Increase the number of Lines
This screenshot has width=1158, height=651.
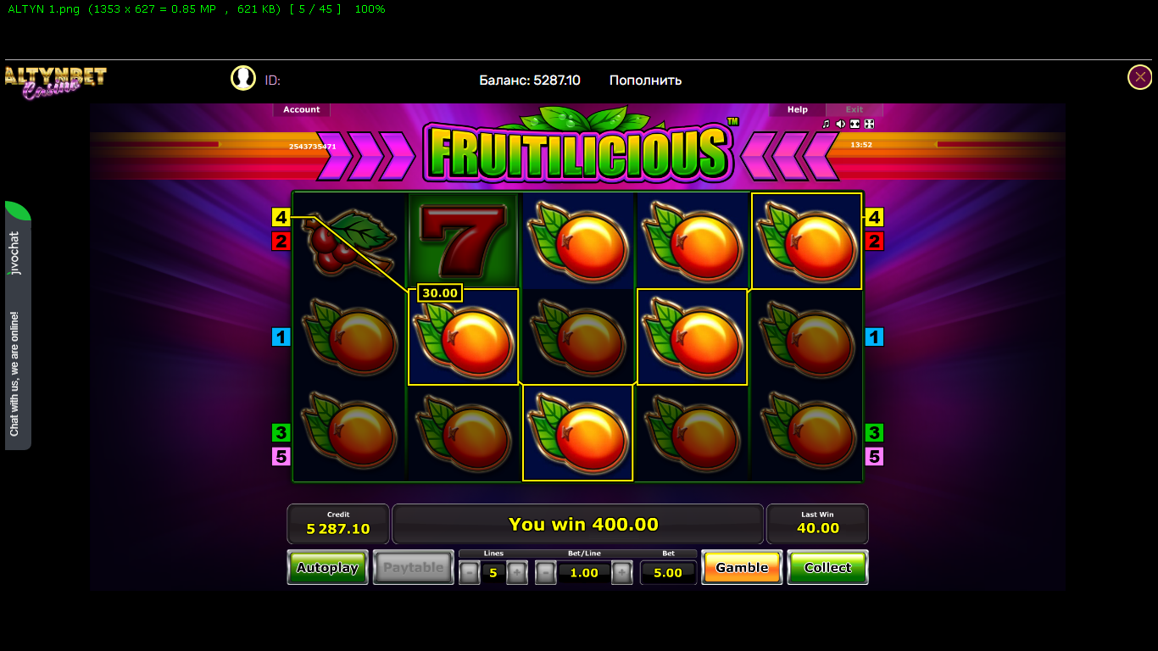tap(517, 573)
